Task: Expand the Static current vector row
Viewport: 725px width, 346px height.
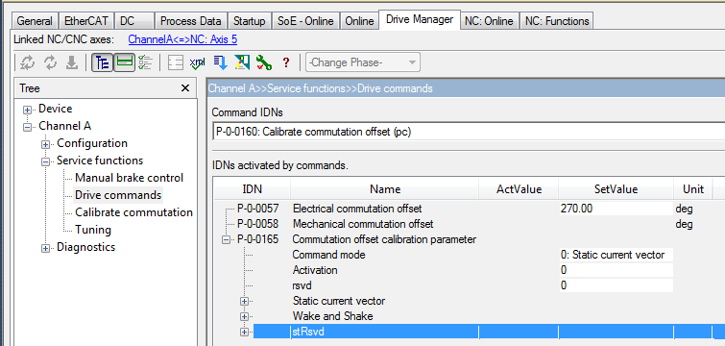Action: pos(244,302)
